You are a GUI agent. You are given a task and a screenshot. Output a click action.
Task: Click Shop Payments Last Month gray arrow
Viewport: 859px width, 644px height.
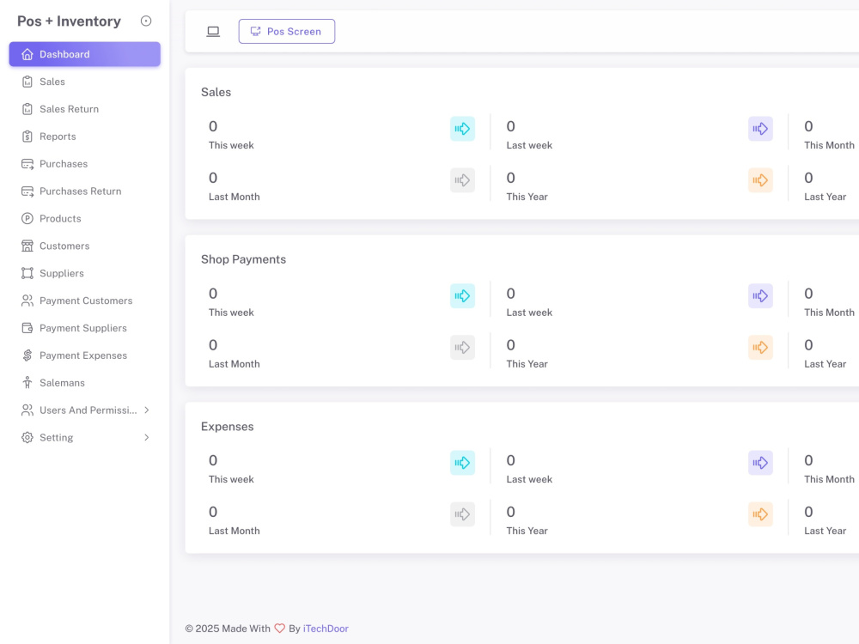462,347
